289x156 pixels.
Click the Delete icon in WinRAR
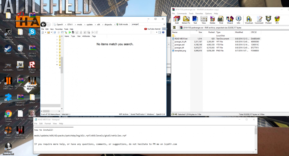coord(212,20)
